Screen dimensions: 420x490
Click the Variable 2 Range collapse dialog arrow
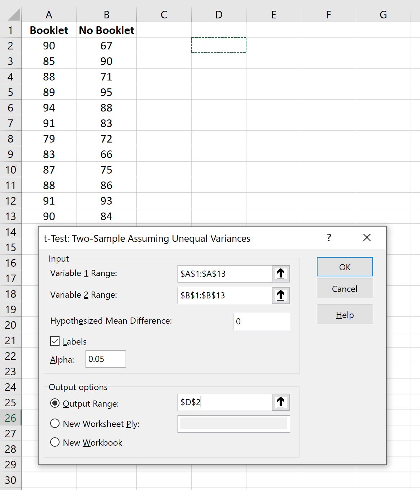tap(281, 295)
